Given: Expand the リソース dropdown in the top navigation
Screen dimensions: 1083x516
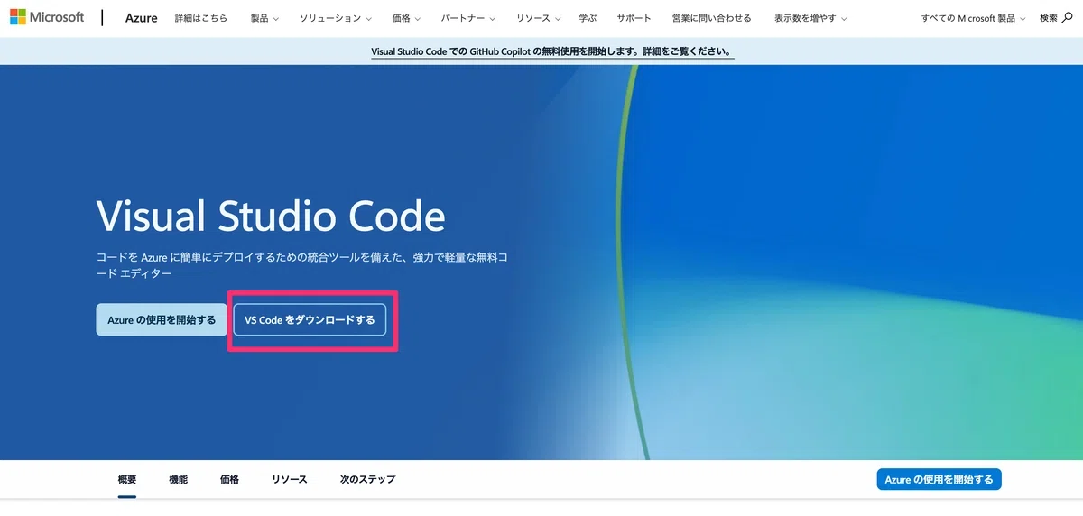Looking at the screenshot, I should coord(538,18).
